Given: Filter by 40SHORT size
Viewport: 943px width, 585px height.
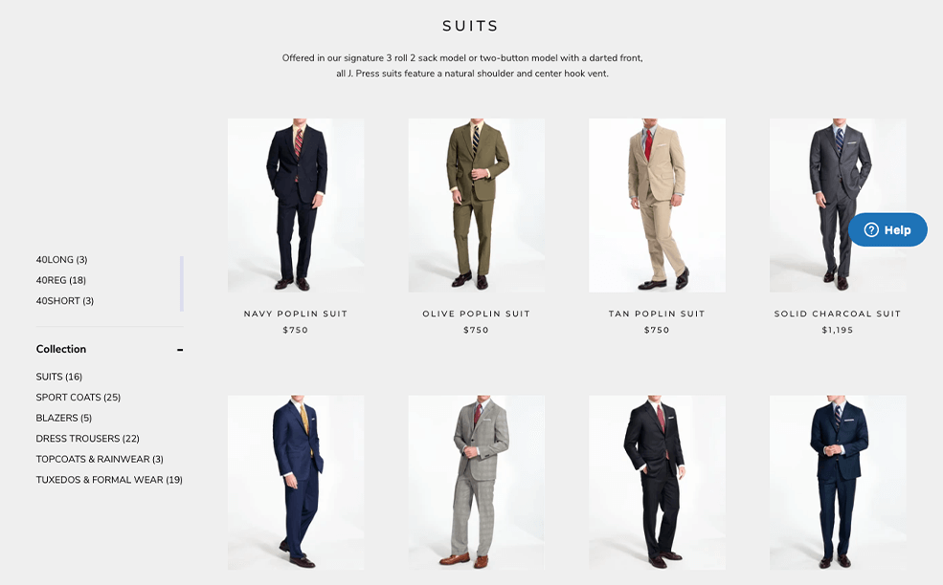Looking at the screenshot, I should point(64,300).
